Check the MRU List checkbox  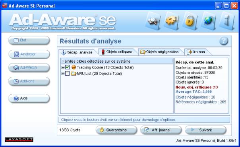pos(67,73)
